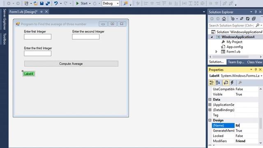Click the Save All icon
Image resolution: width=263 pixels, height=148 pixels.
[48, 3]
